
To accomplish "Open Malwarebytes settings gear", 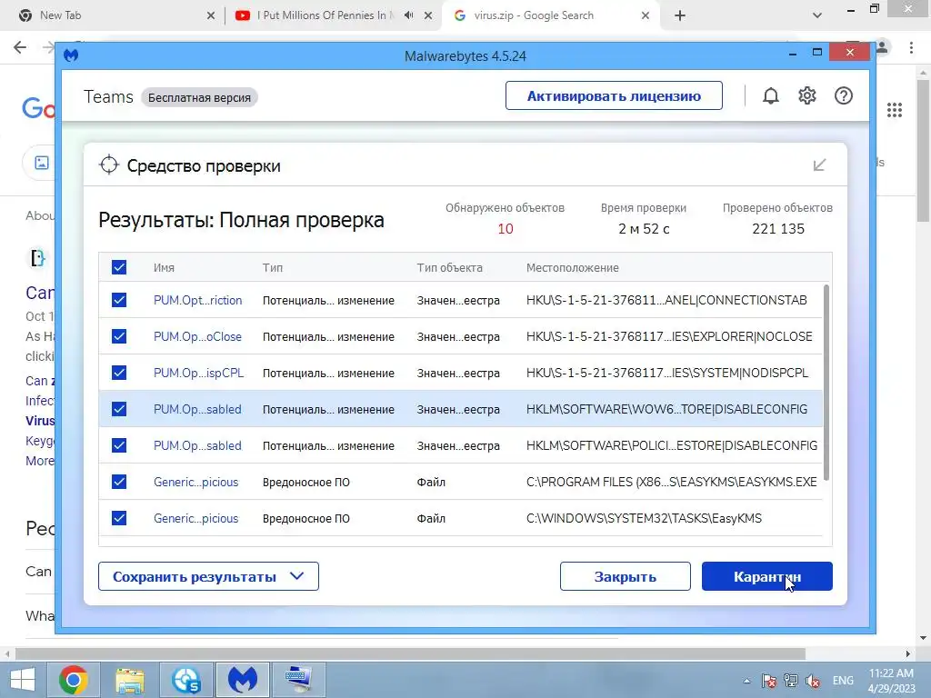I will click(x=807, y=95).
